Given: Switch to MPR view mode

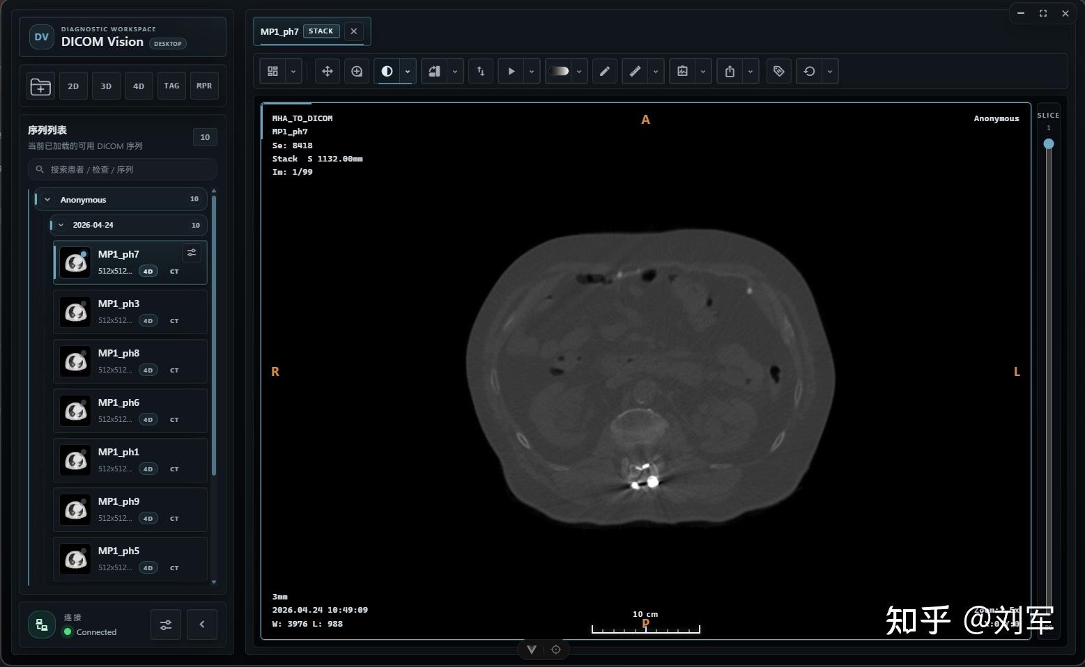Looking at the screenshot, I should tap(204, 86).
